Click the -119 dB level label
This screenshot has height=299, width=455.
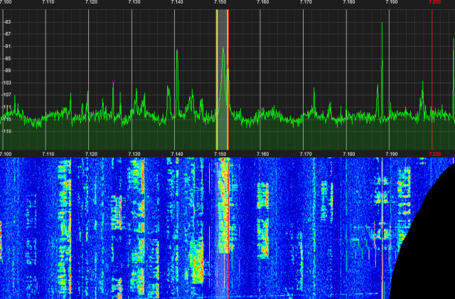click(x=7, y=132)
